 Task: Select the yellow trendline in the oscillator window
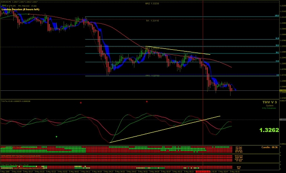click(x=165, y=129)
